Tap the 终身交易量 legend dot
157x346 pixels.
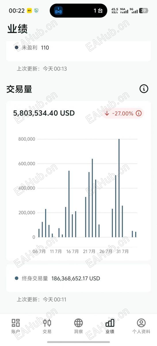click(16, 278)
